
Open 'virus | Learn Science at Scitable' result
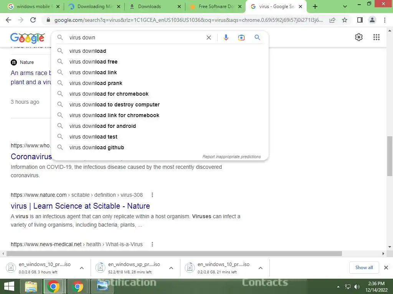(x=80, y=206)
